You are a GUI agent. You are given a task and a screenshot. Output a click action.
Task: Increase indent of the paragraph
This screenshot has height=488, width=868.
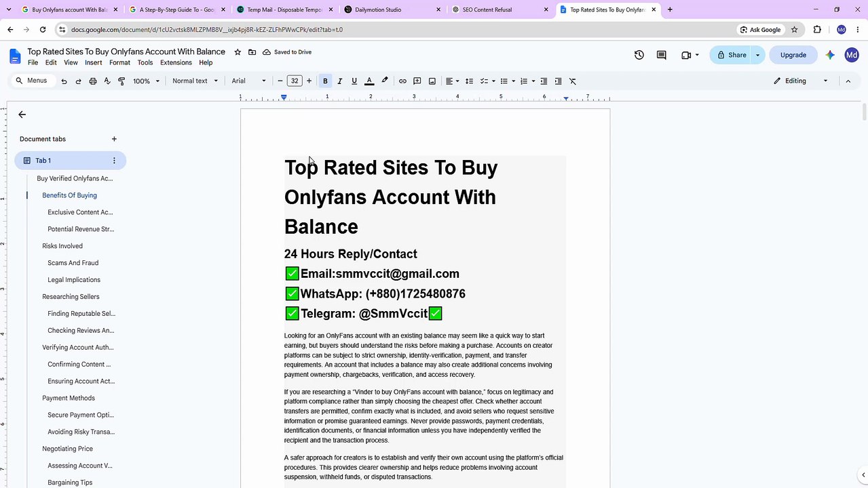(559, 81)
